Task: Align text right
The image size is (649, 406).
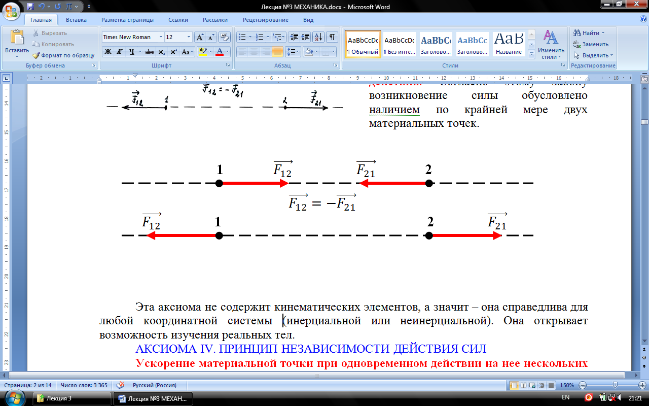Action: coord(266,52)
